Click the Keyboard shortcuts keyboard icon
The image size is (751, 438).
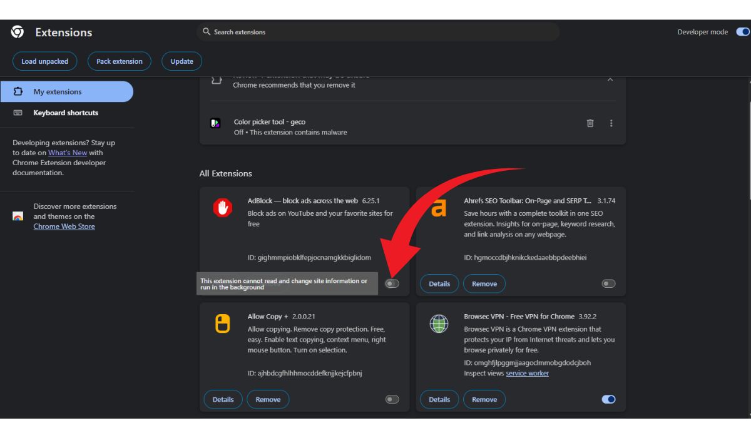[x=18, y=113]
